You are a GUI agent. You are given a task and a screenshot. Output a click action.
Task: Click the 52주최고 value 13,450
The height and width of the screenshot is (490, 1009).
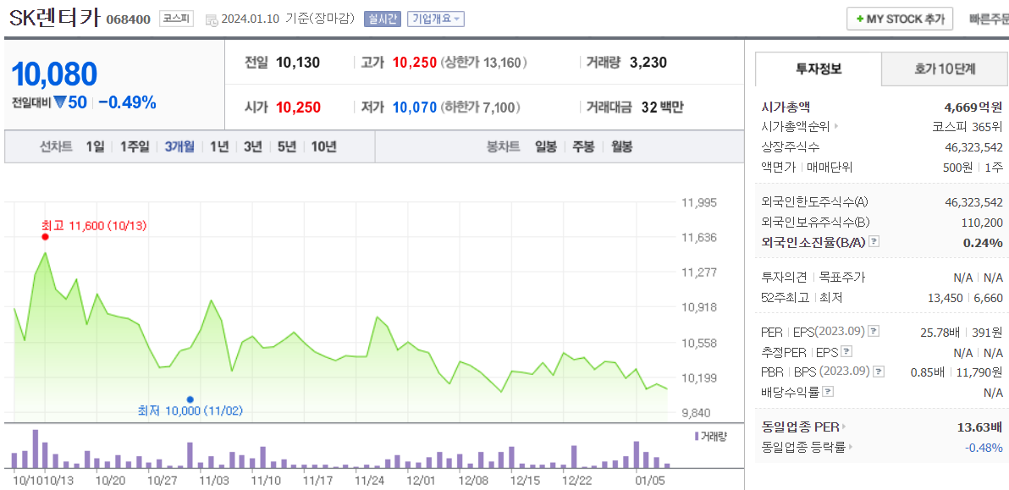point(945,297)
